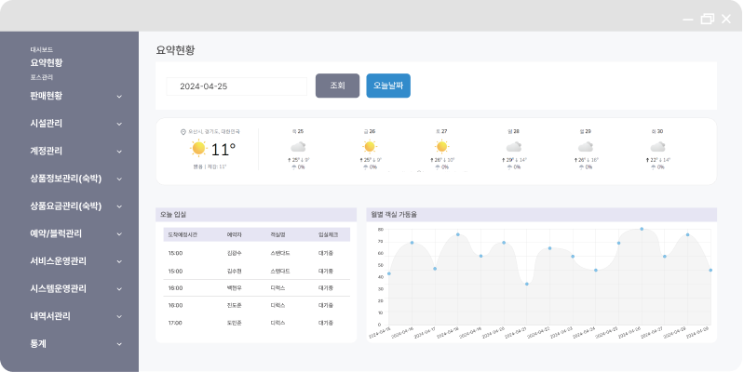Click 디럭스 room in the 진도준 row

277,305
